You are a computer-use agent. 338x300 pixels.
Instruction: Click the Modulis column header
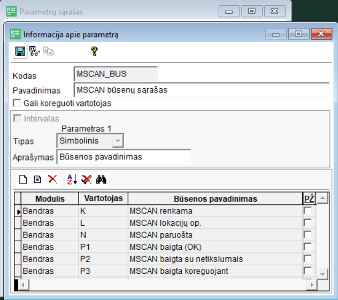[50, 198]
